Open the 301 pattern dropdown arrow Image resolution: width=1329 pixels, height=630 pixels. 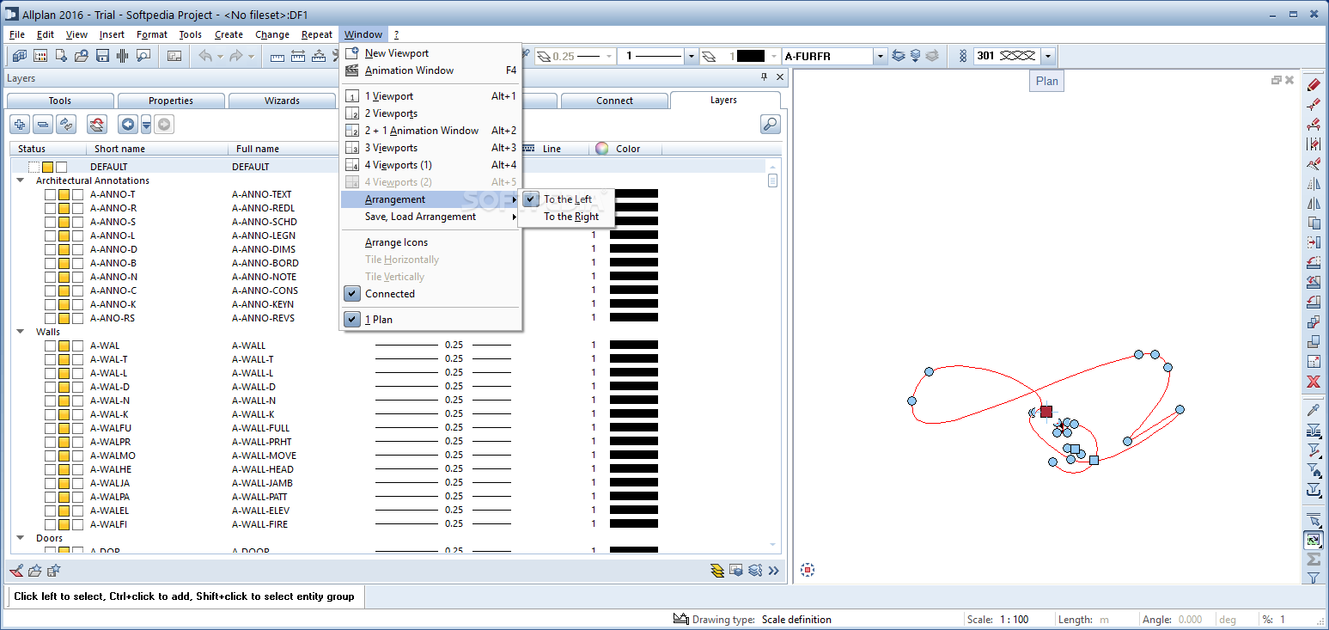[x=1047, y=56]
